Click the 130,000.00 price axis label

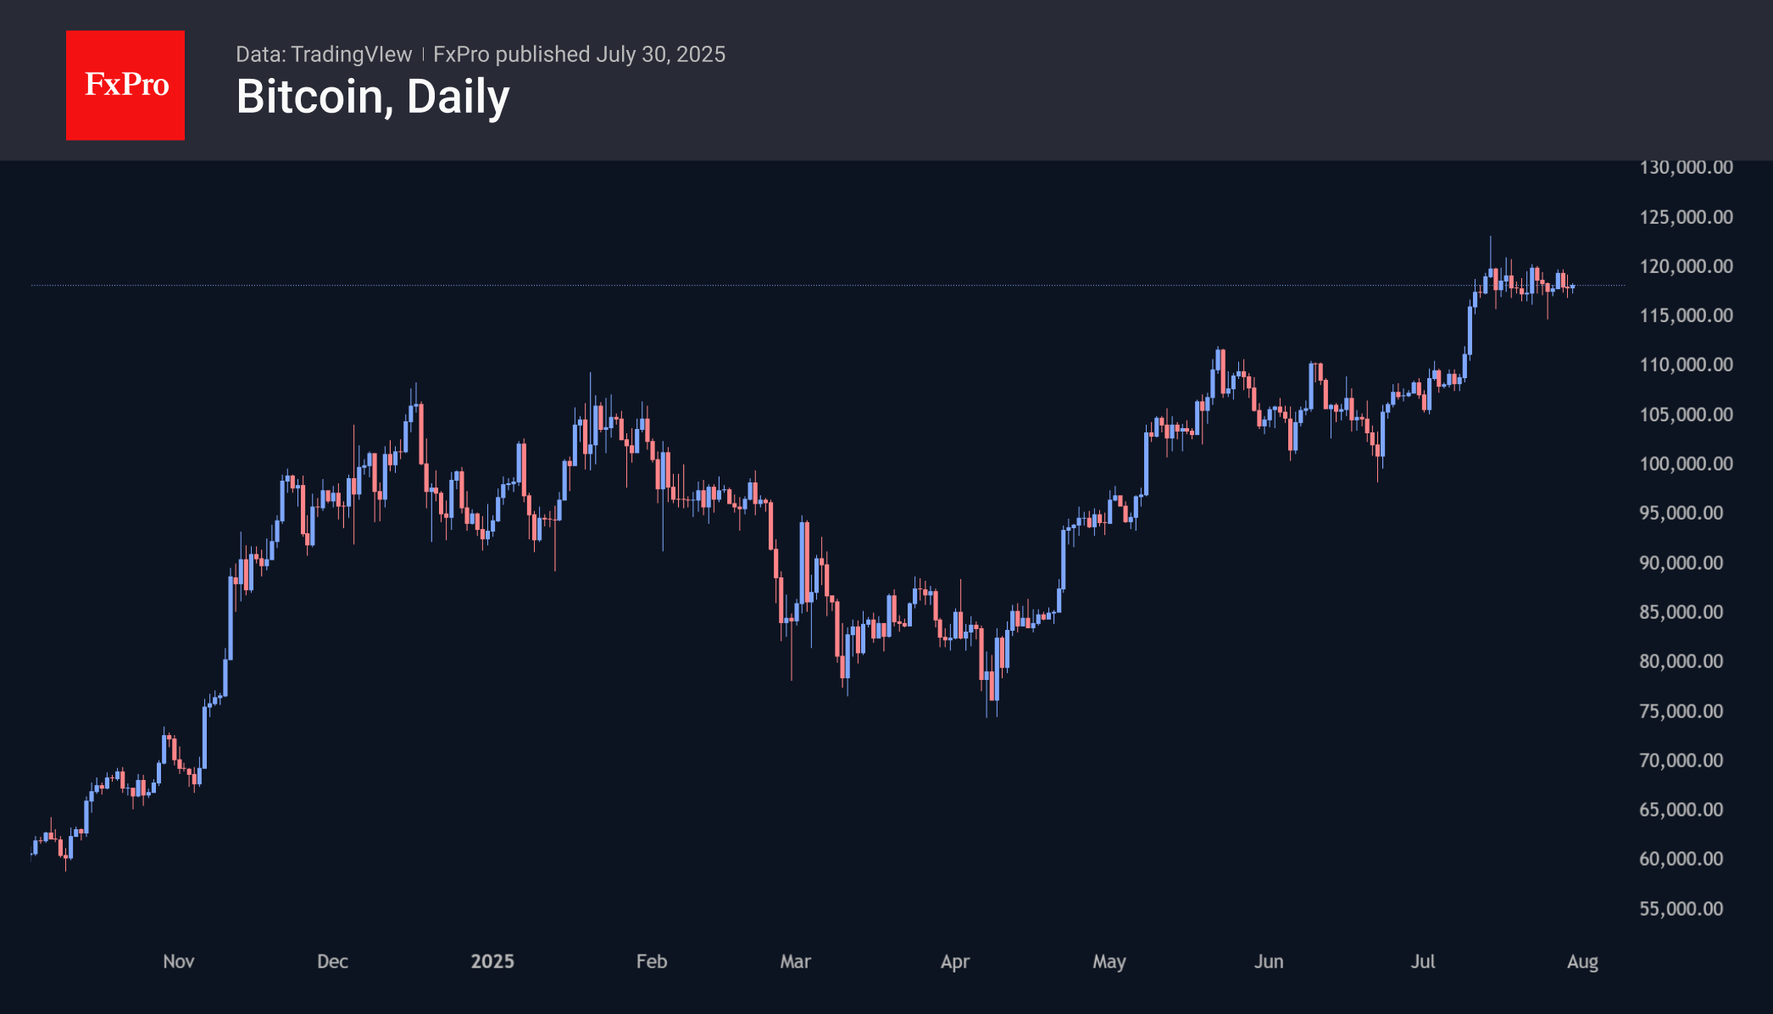pyautogui.click(x=1686, y=167)
